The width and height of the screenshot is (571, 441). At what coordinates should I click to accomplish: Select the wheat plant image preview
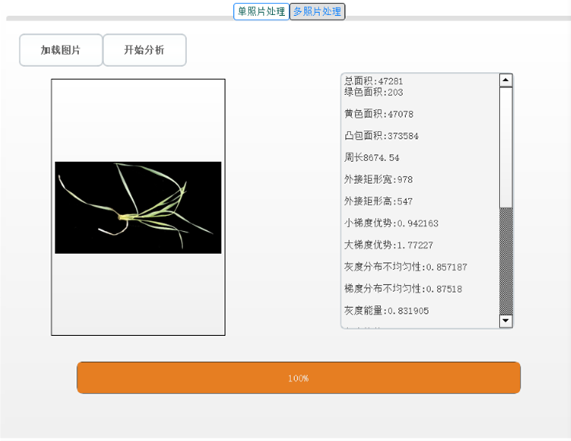pyautogui.click(x=138, y=208)
